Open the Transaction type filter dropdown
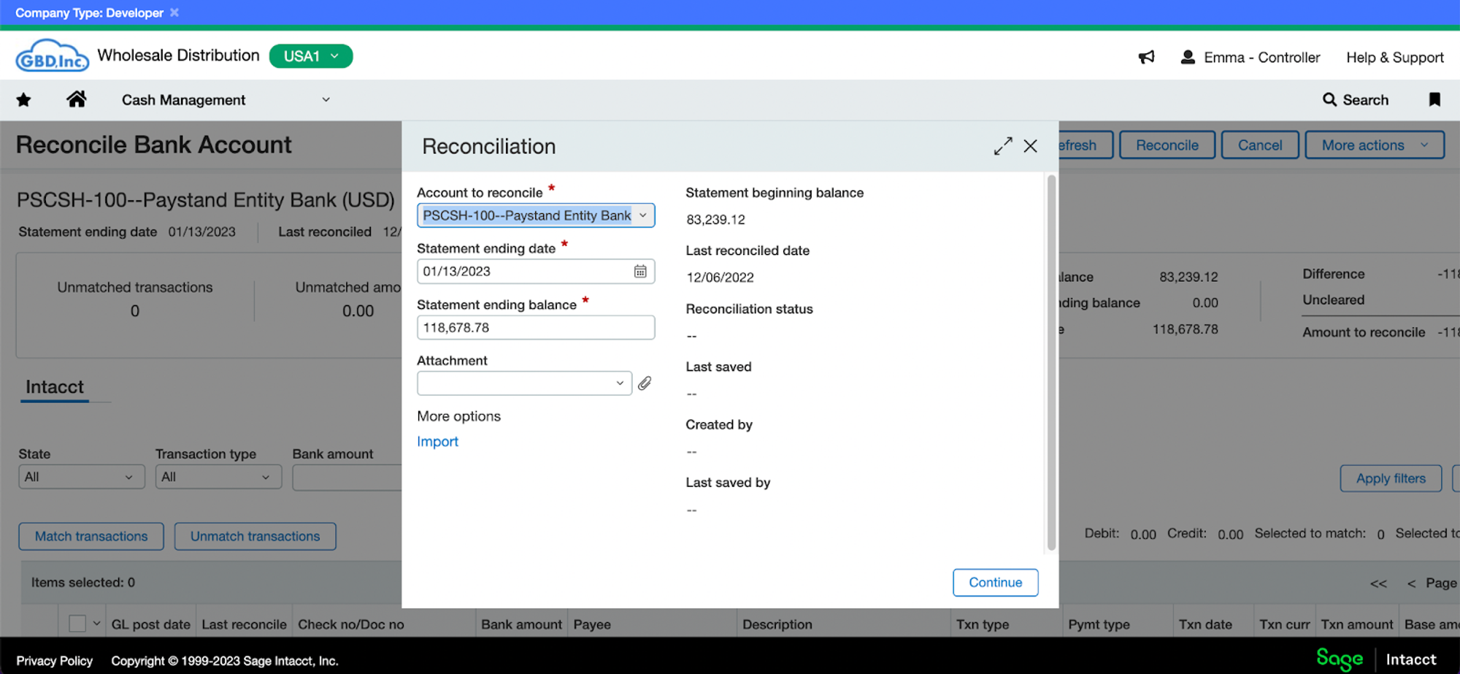 218,476
